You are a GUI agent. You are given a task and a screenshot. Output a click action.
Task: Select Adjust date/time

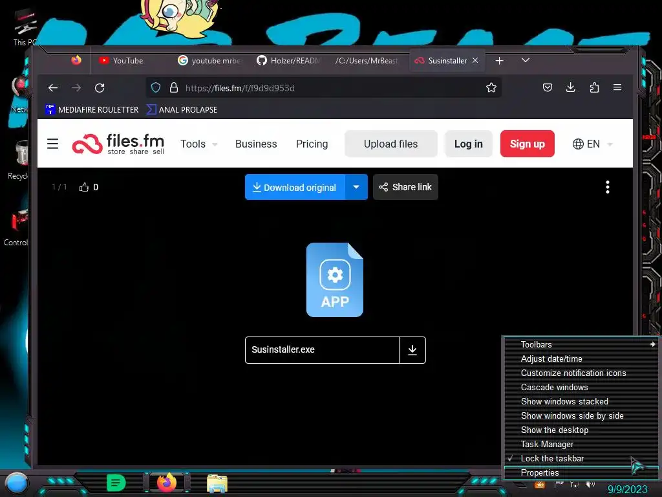(581, 359)
